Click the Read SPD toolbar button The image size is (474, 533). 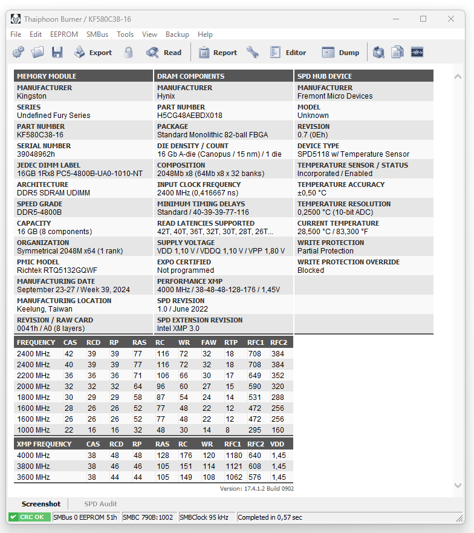tap(164, 53)
